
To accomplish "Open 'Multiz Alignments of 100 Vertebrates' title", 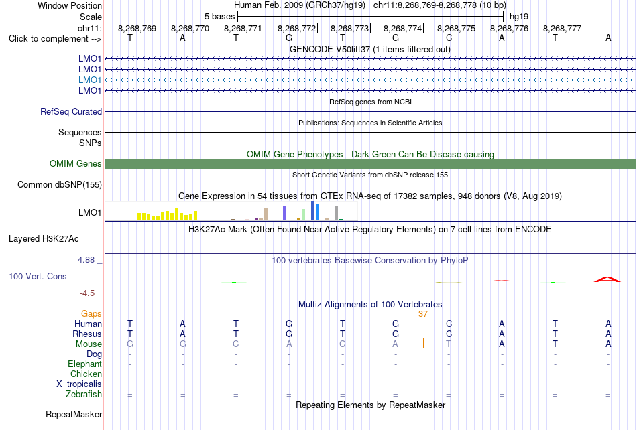I will coord(370,304).
